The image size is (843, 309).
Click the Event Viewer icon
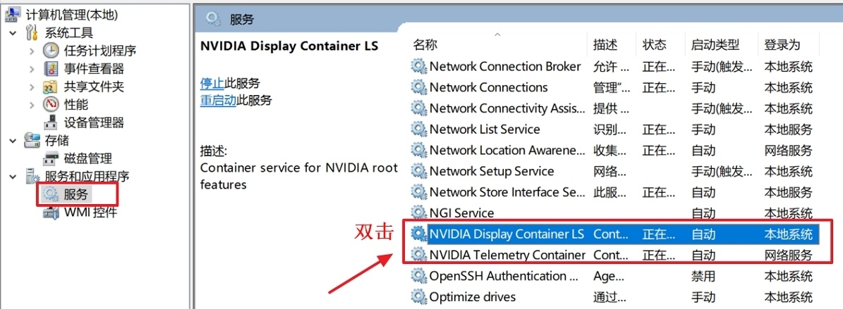(x=51, y=68)
